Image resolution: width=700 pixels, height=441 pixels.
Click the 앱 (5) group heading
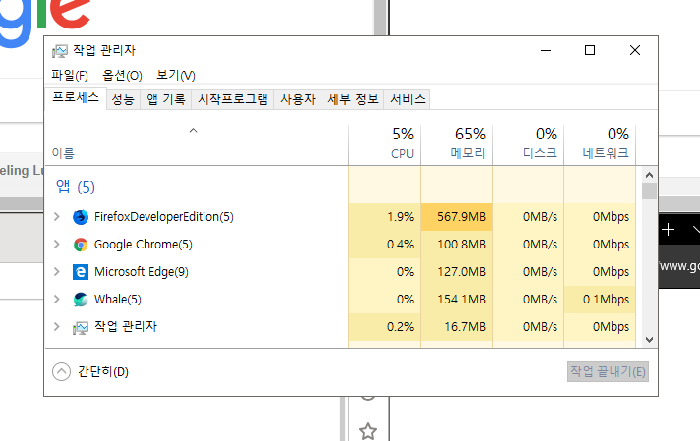point(76,187)
